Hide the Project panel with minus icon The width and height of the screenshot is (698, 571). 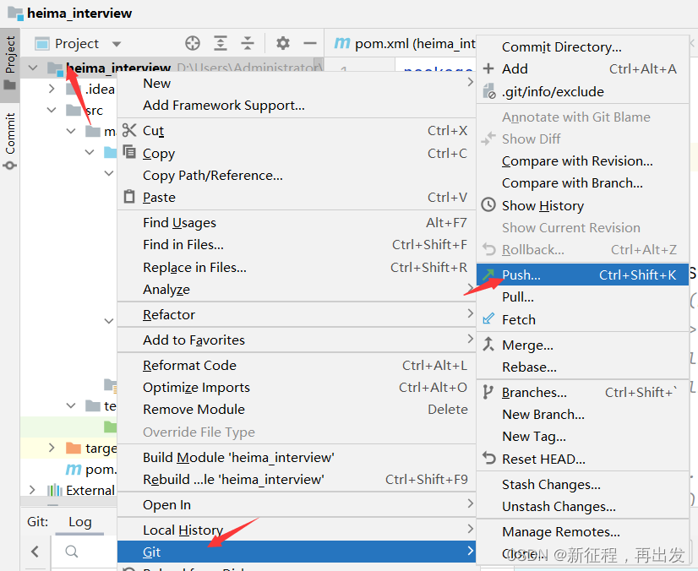point(310,44)
